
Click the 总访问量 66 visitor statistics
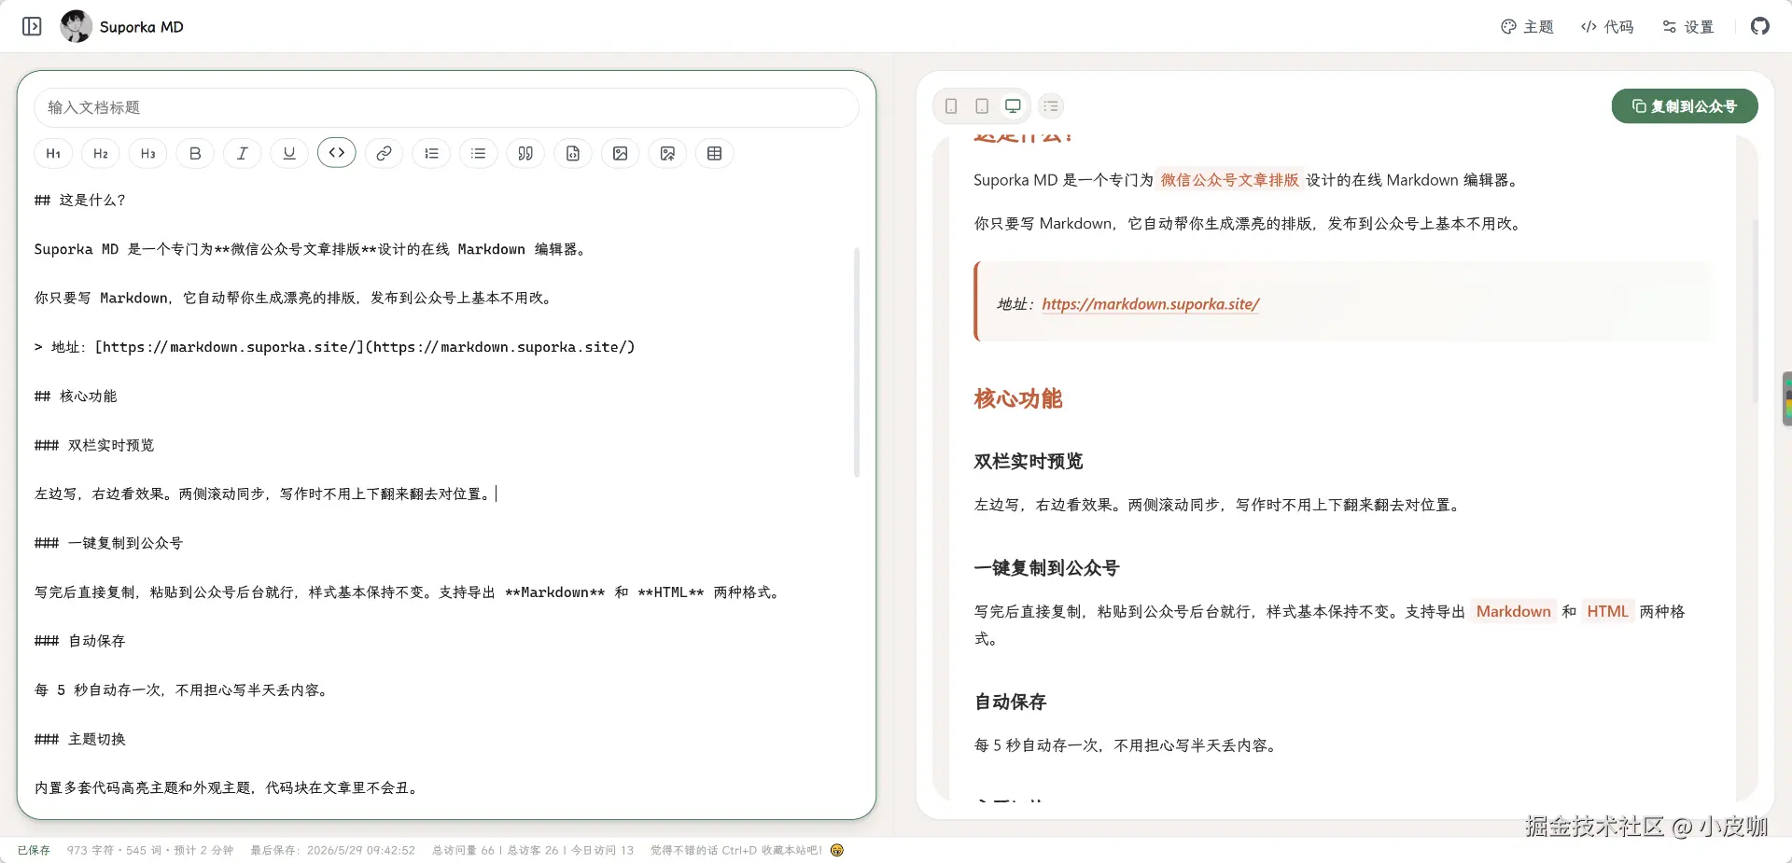pyautogui.click(x=463, y=851)
